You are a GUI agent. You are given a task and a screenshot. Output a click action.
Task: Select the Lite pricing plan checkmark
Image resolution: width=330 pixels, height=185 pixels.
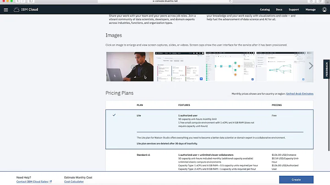114,115
